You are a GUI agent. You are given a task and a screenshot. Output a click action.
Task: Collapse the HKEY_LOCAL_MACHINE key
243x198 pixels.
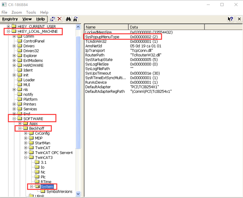(x=8, y=31)
